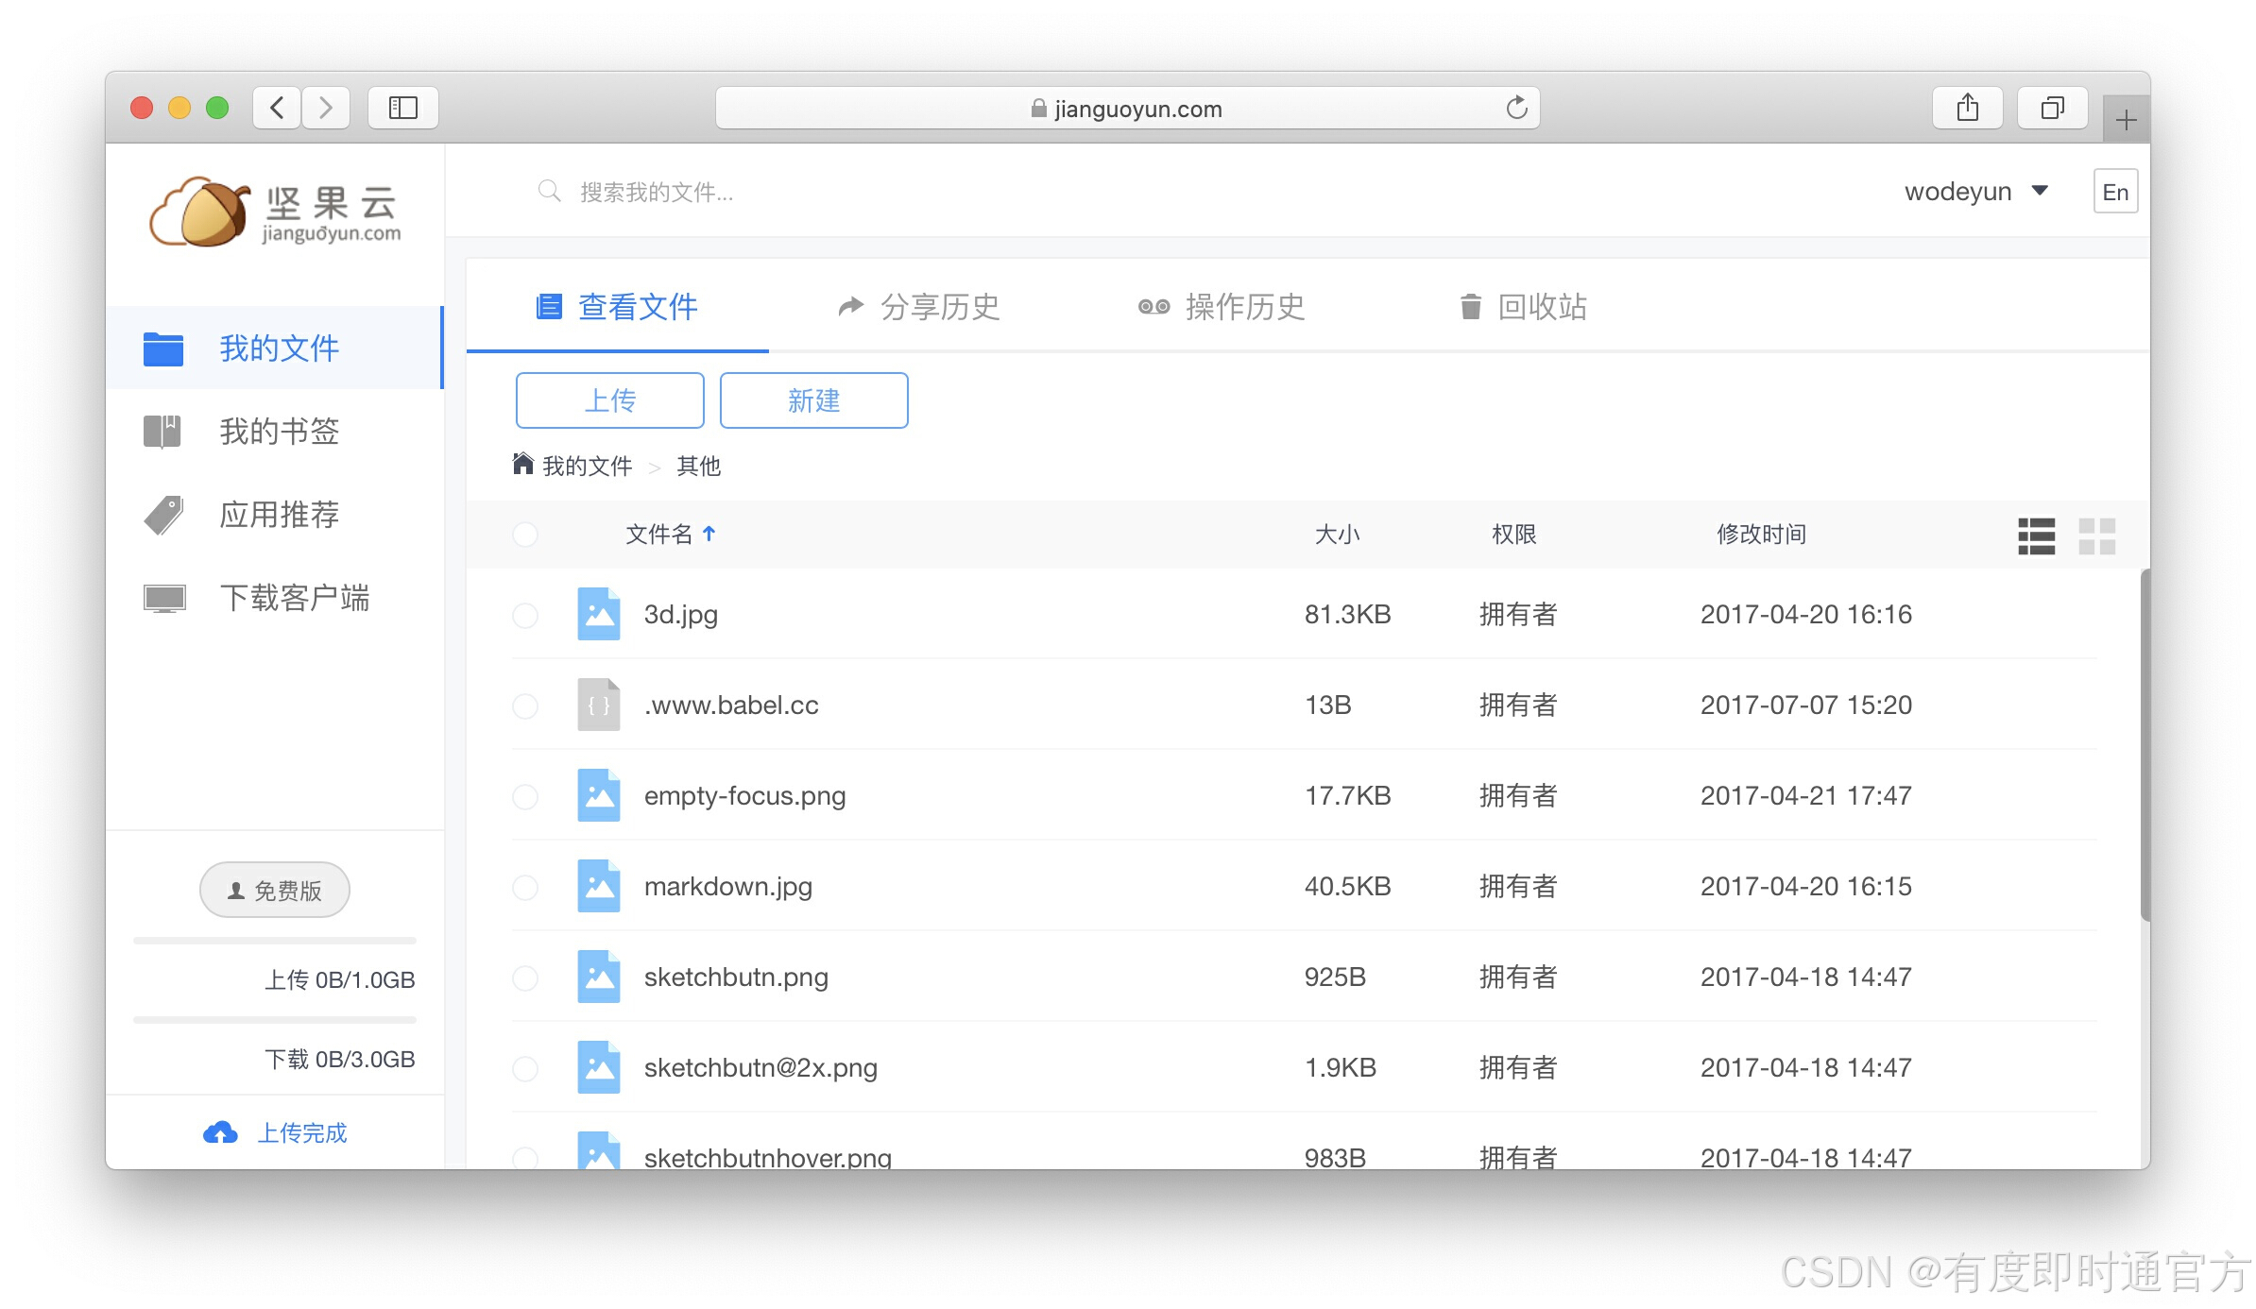Open the 新建 create menu
Screen dimensions: 2256x1309
tap(813, 400)
